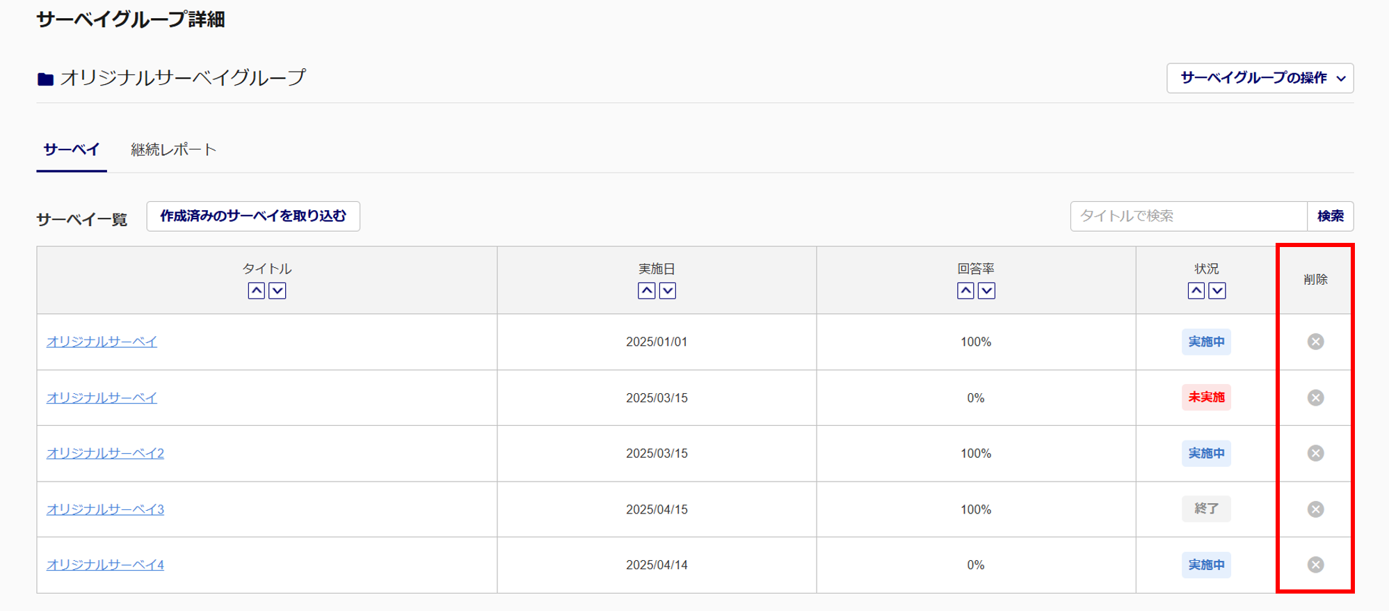Sort 回答率 column ascending
Screen dimensions: 1389x611
(x=965, y=291)
